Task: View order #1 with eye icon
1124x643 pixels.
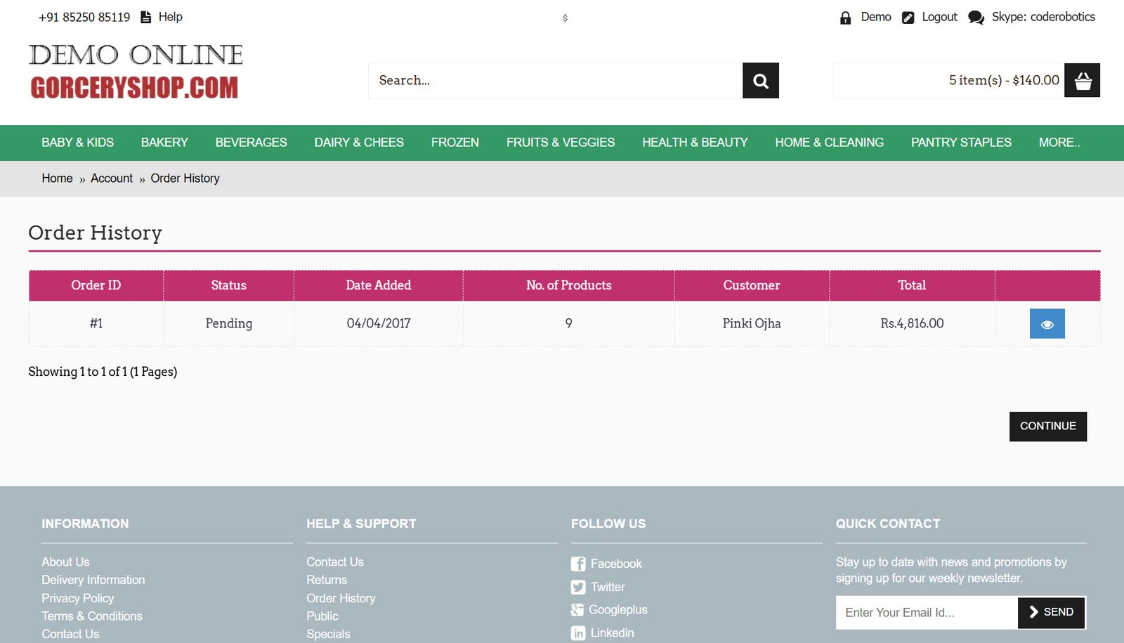Action: click(x=1047, y=324)
